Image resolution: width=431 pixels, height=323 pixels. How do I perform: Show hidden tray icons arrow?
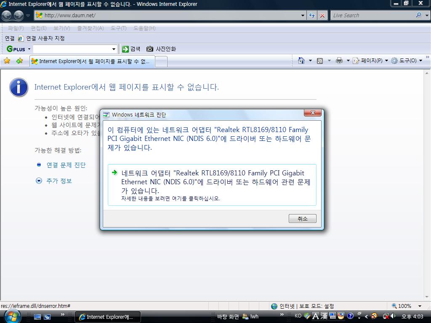(367, 317)
